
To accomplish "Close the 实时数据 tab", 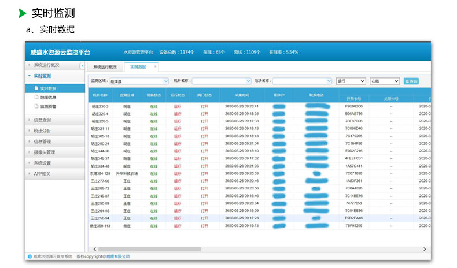I will [155, 66].
